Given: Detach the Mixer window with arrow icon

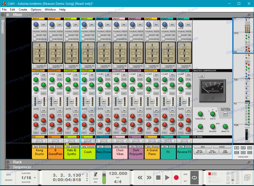Looking at the screenshot, I should pyautogui.click(x=249, y=15).
